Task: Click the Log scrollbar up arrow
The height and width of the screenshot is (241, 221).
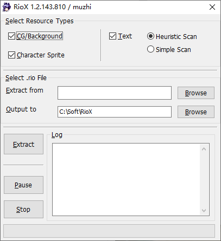Action: [x=204, y=149]
